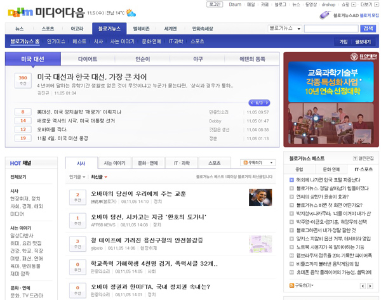
Task: Open 블로거뉴스 모집 link at top right
Action: click(369, 15)
